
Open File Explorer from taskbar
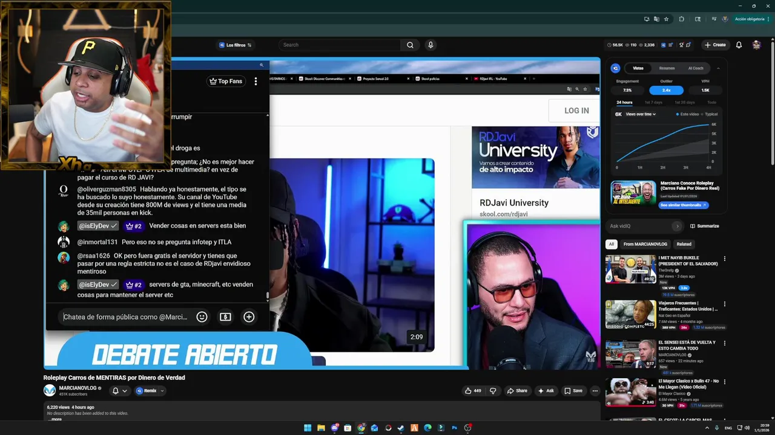321,428
